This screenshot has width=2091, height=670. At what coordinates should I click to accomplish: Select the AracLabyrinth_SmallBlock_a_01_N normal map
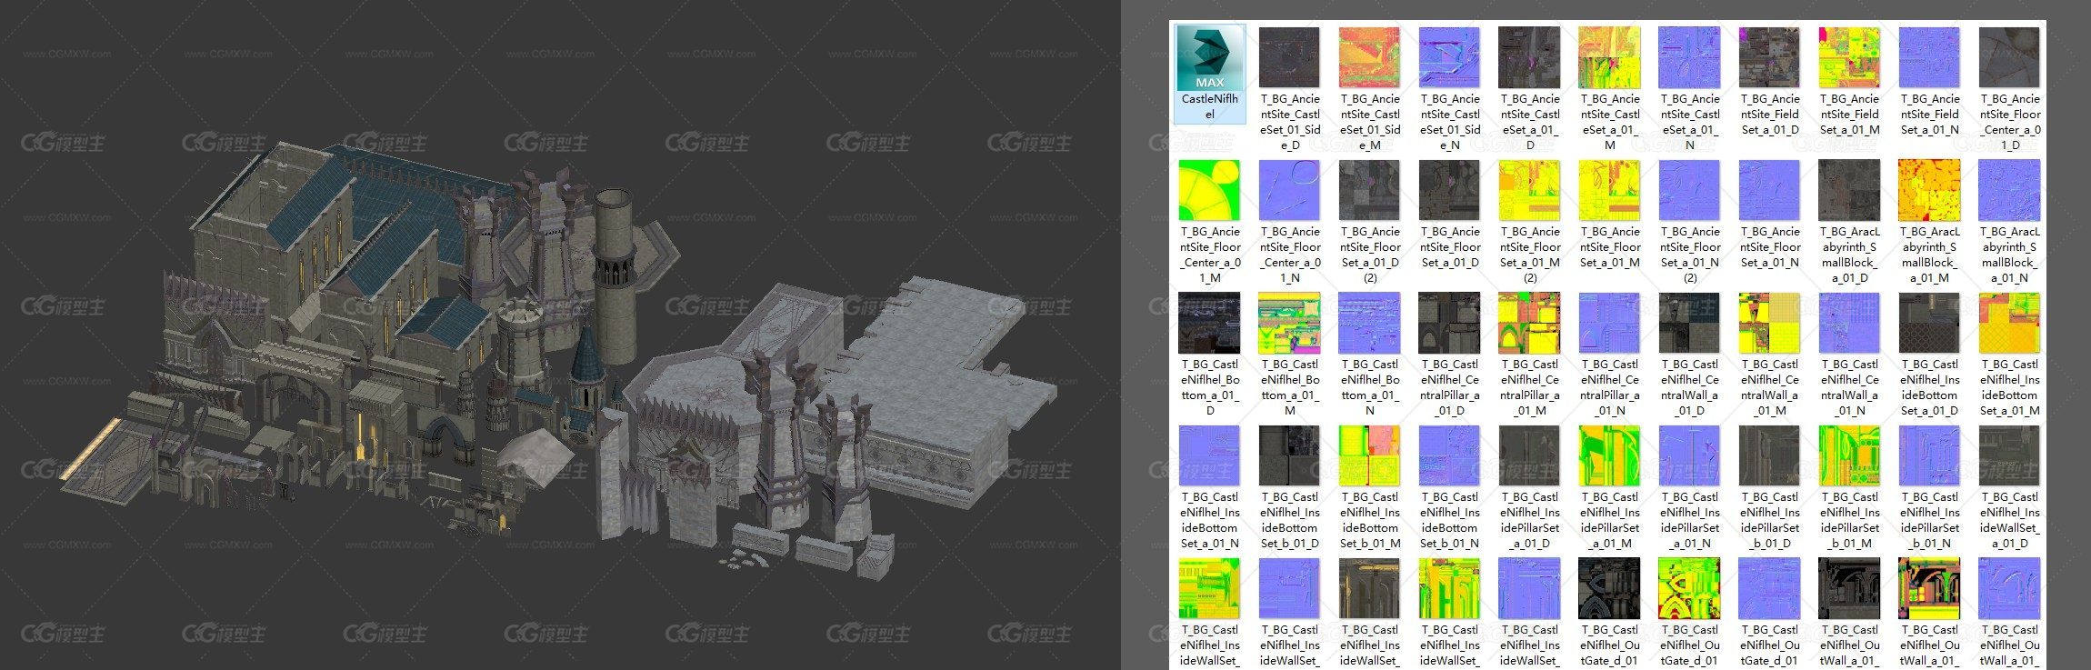pyautogui.click(x=2009, y=191)
